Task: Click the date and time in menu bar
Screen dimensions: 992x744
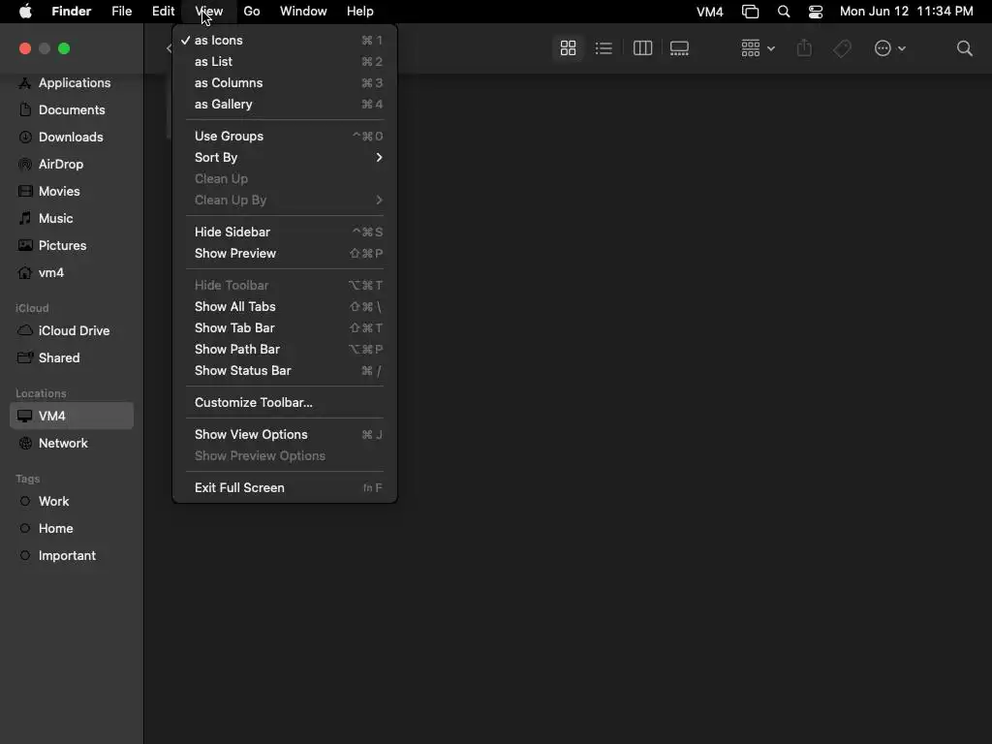Action: point(906,12)
